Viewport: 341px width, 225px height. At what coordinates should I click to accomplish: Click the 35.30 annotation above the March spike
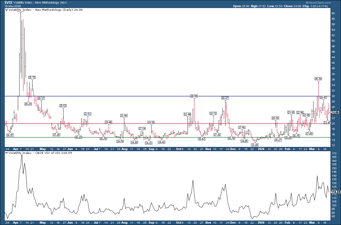tap(318, 79)
